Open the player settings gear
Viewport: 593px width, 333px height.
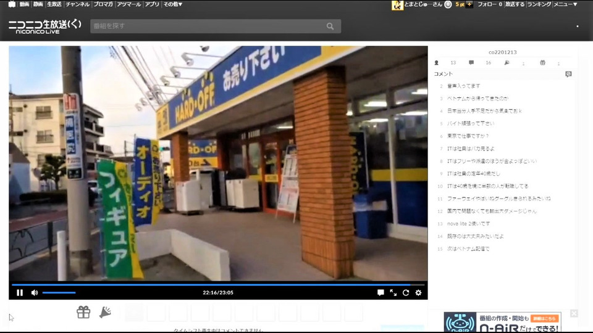[x=418, y=292]
